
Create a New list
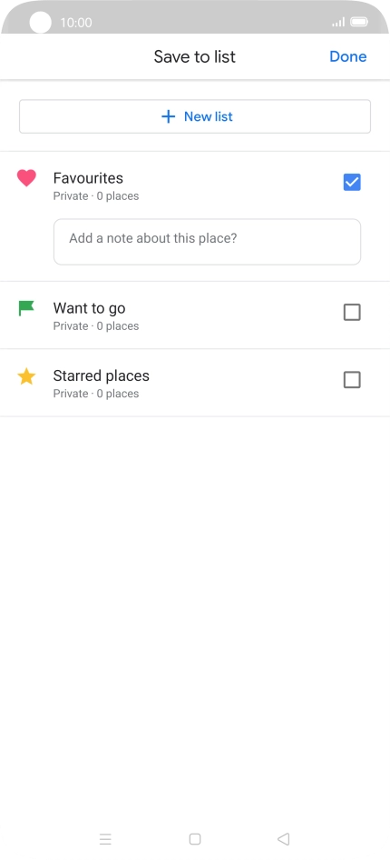tap(195, 116)
